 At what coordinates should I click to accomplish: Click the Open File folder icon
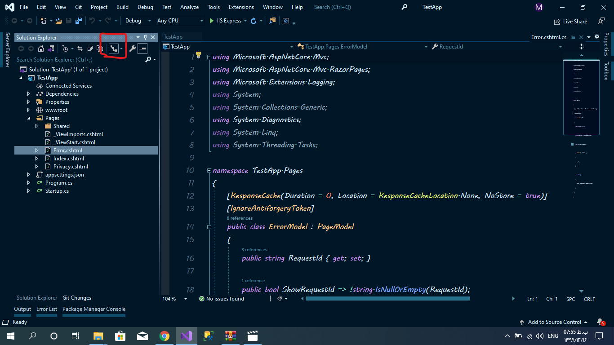(x=58, y=21)
